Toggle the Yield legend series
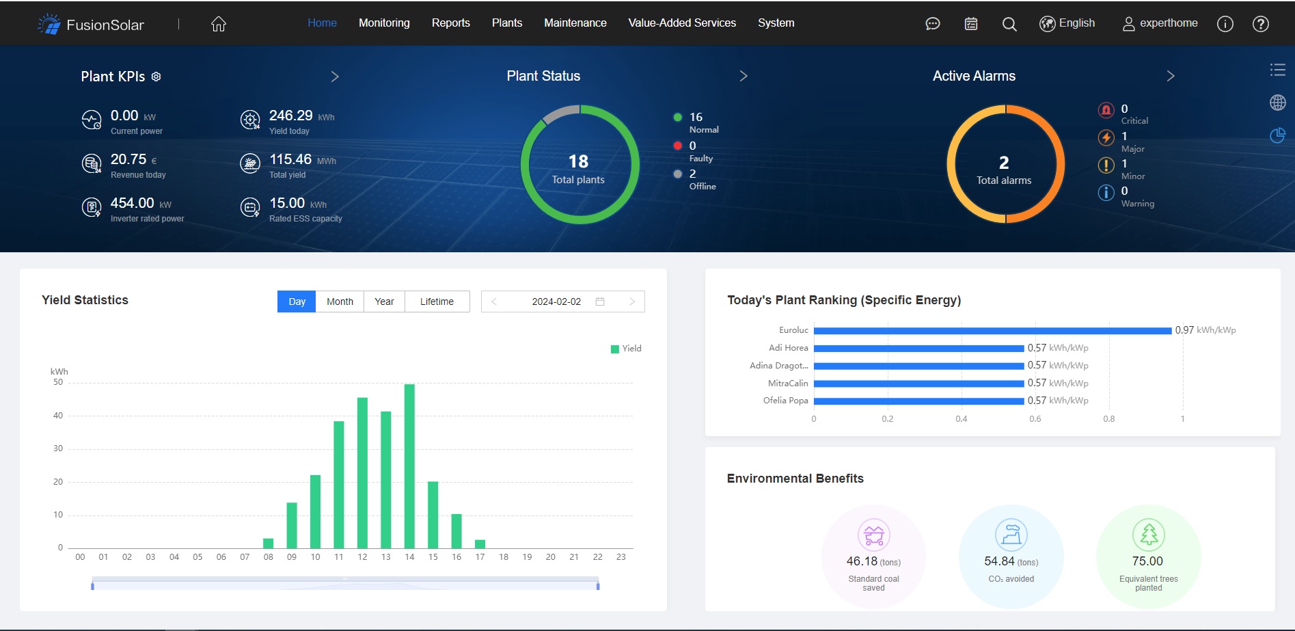 click(x=626, y=349)
